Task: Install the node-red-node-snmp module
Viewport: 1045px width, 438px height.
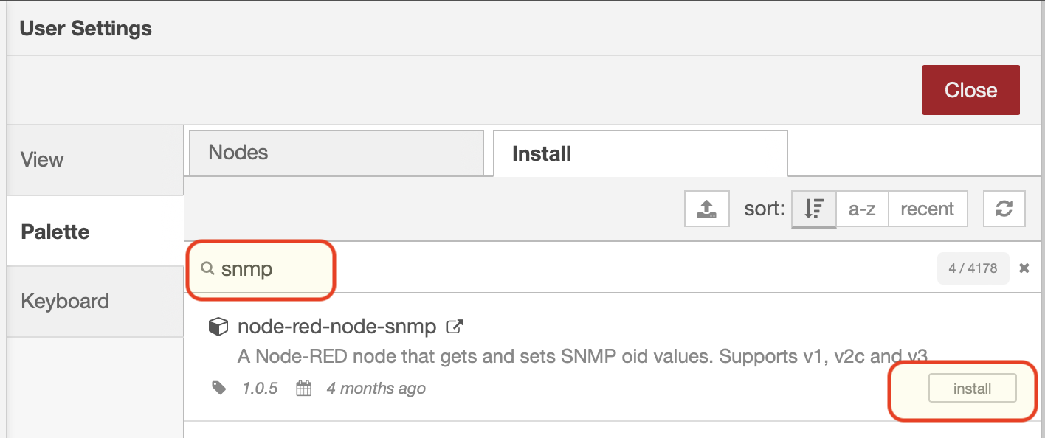Action: tap(972, 389)
